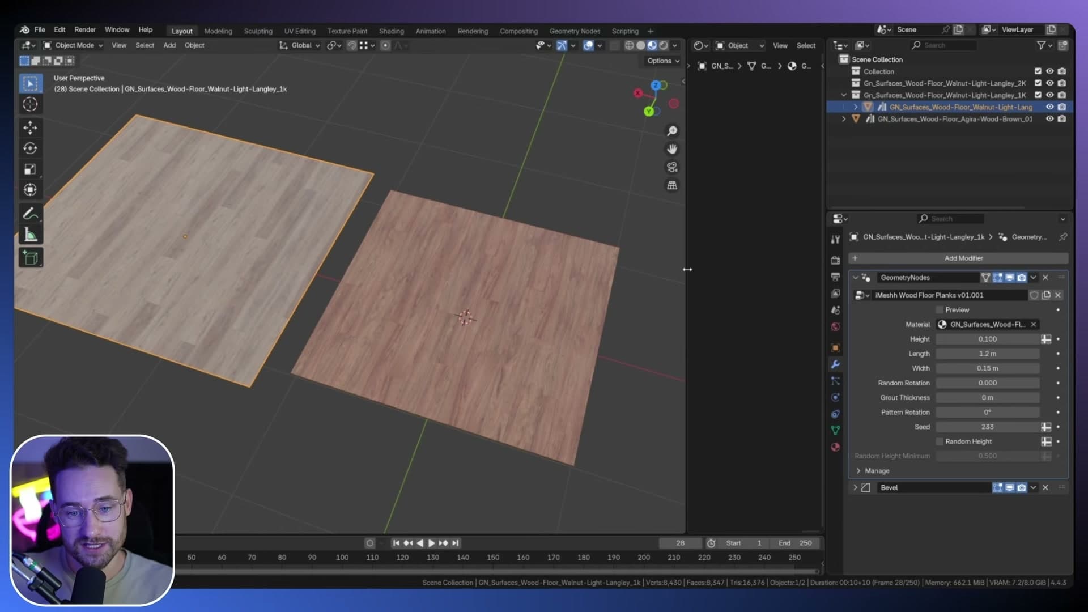Switch viewport to wireframe shading
This screenshot has height=612, width=1088.
(629, 45)
